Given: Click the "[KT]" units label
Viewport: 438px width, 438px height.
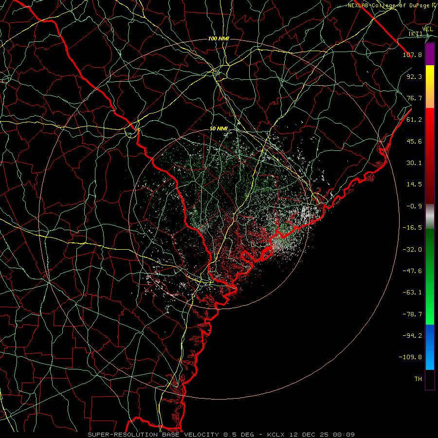Looking at the screenshot, I should (x=416, y=34).
